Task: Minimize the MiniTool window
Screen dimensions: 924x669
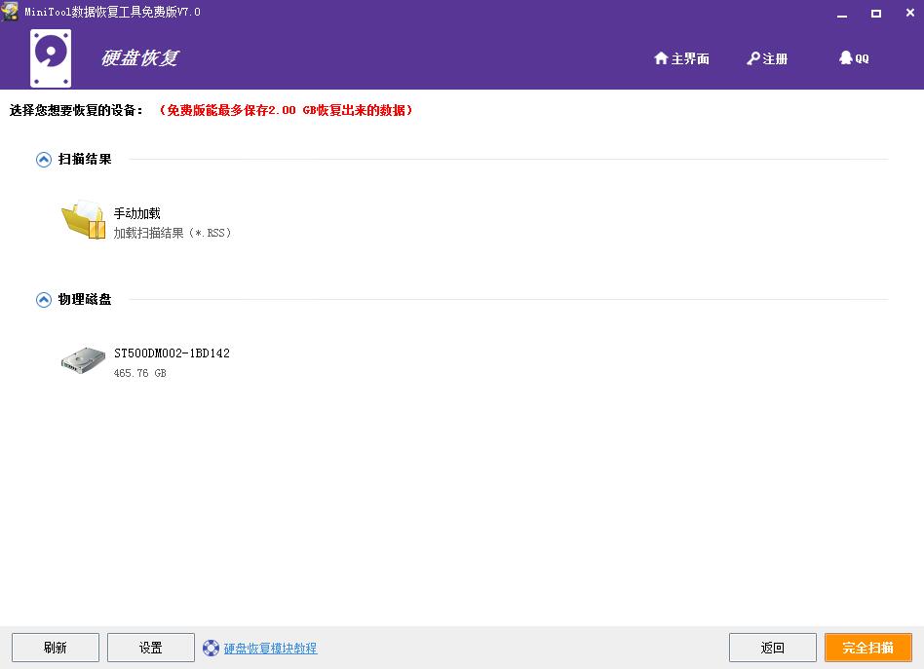Action: [842, 14]
